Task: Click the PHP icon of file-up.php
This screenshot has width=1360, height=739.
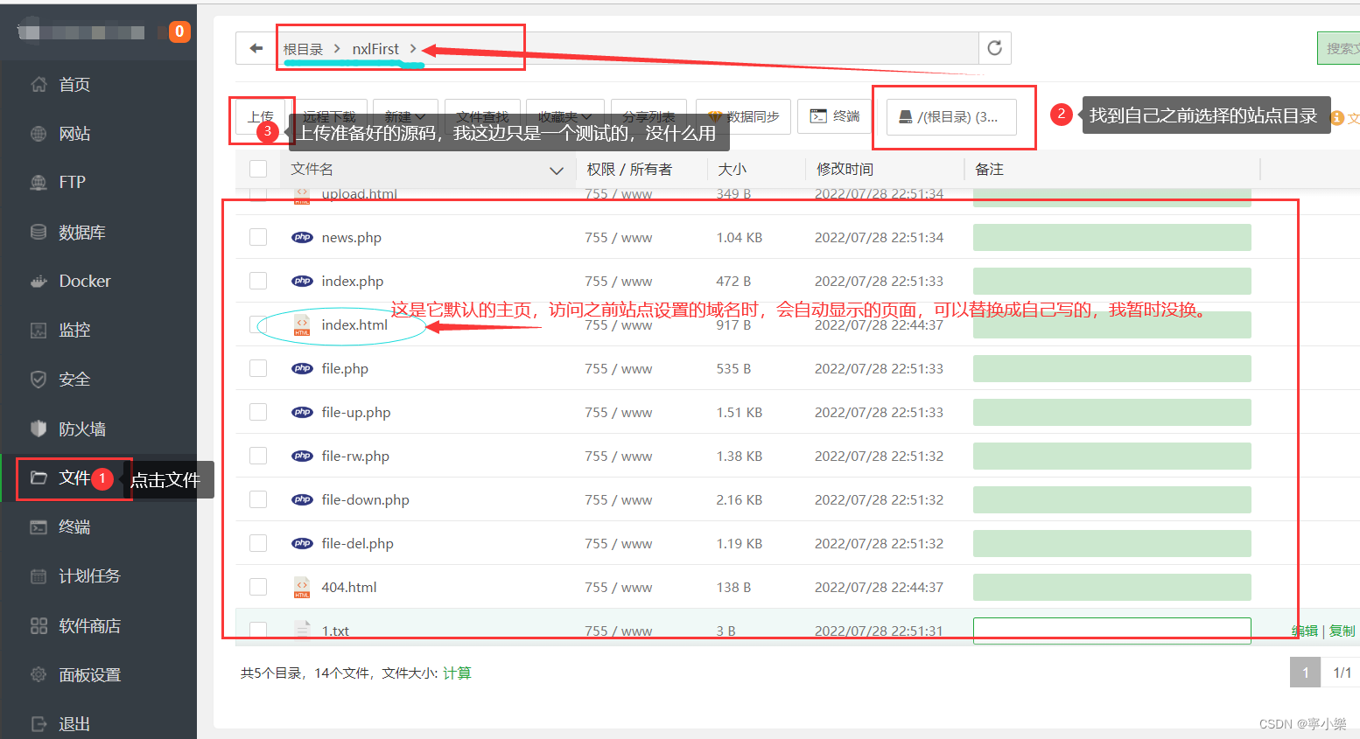Action: click(x=302, y=412)
